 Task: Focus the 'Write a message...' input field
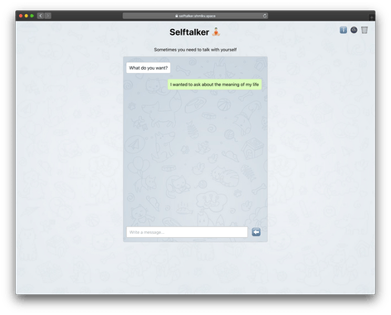[x=187, y=232]
